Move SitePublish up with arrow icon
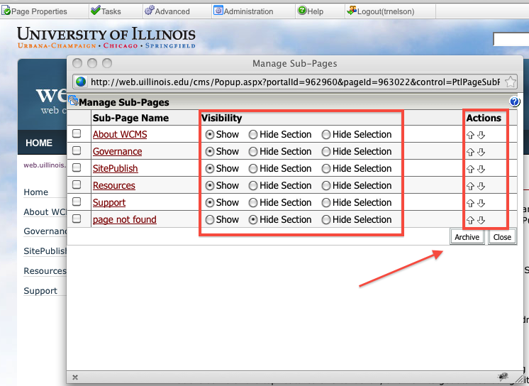529x386 pixels. point(470,169)
